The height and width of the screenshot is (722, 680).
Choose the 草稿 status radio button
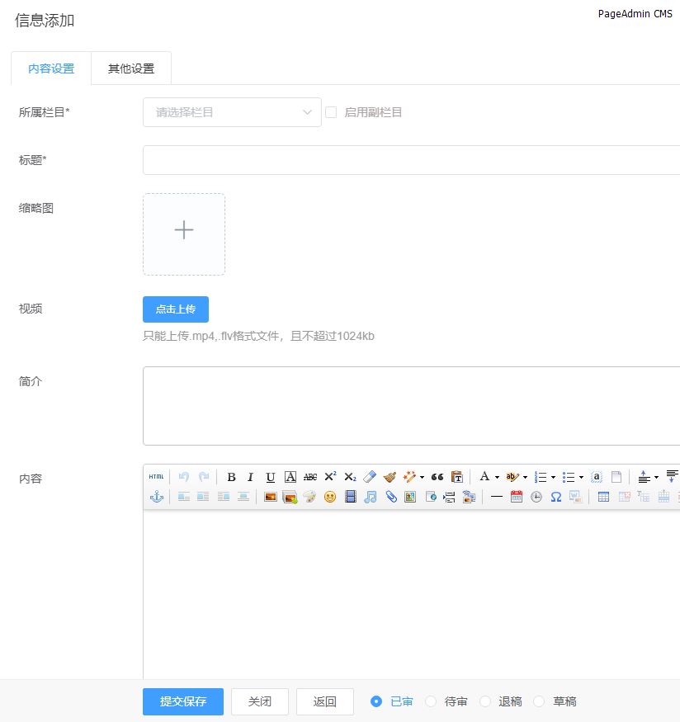(539, 701)
